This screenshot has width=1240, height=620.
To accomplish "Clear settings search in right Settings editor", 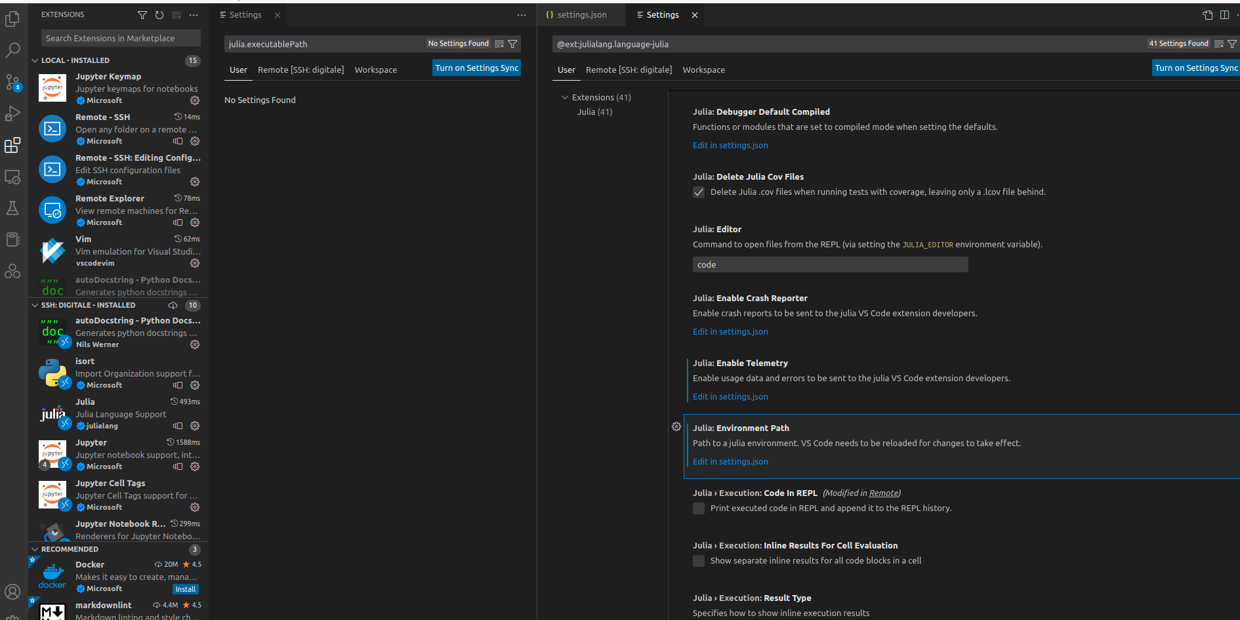I will 1219,44.
